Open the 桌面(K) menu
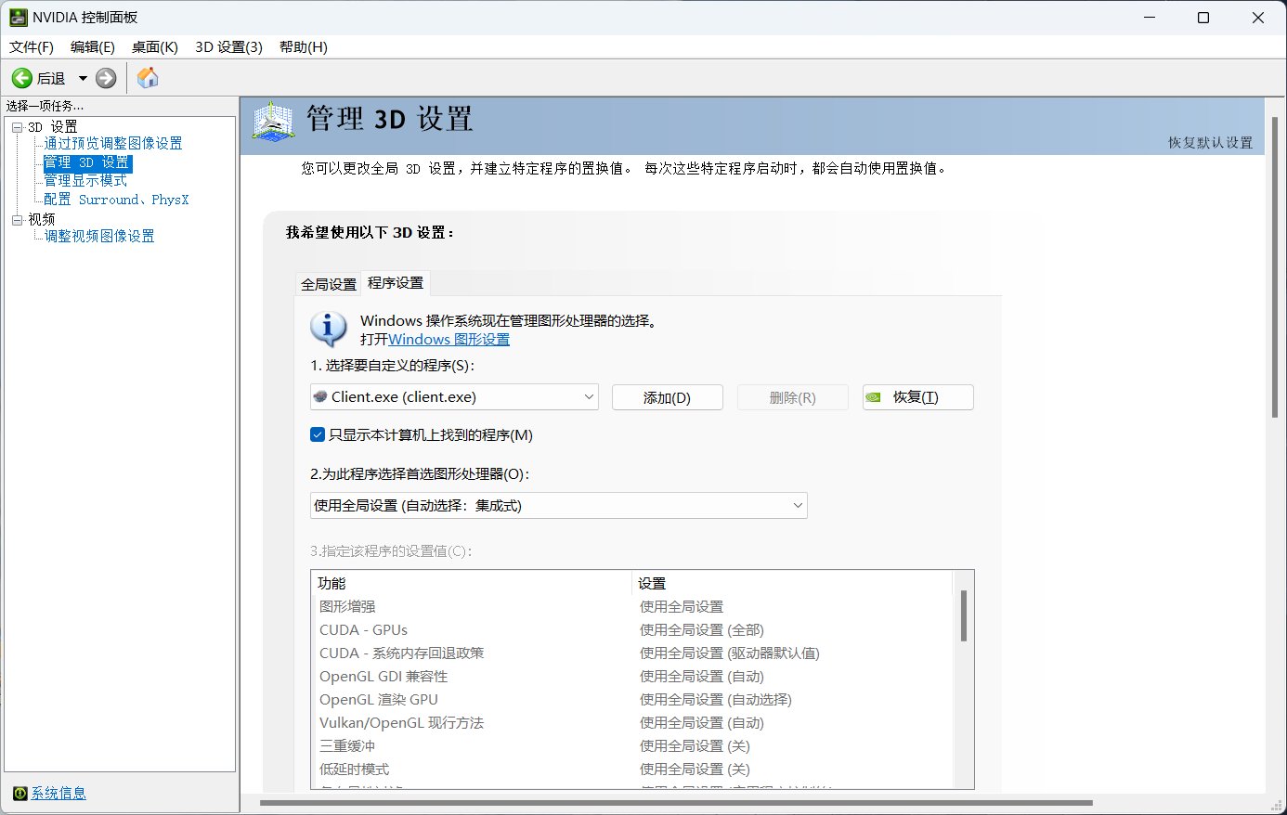Viewport: 1287px width, 815px height. 155,47
